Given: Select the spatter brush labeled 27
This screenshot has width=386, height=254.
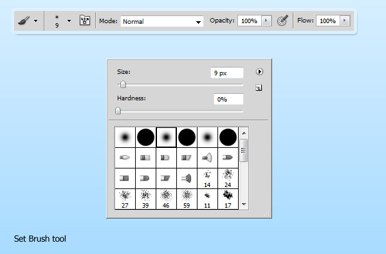Looking at the screenshot, I should 125,199.
